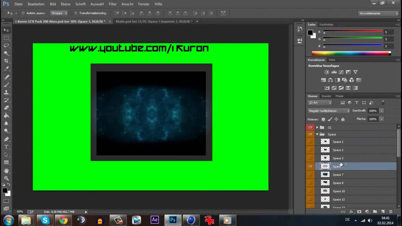402x226 pixels.
Task: Select the Lasso tool
Action: (x=6, y=46)
